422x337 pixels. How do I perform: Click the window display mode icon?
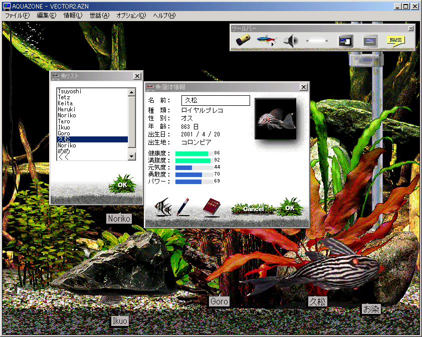[345, 41]
